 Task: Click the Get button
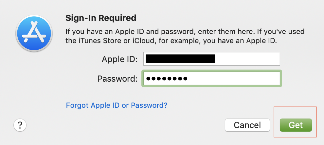(x=296, y=125)
